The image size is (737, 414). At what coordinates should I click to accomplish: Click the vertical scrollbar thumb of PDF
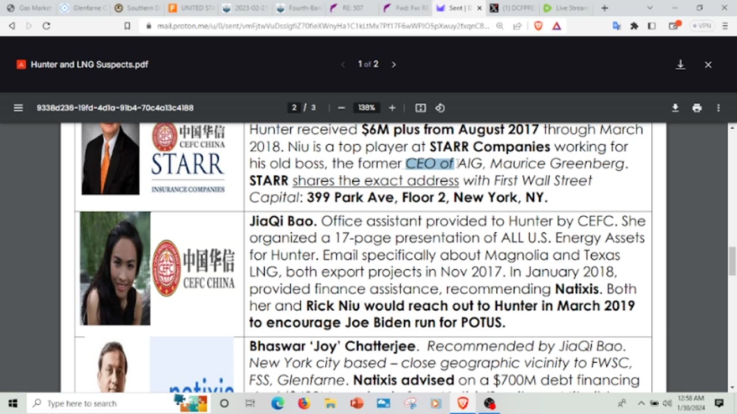(x=732, y=261)
